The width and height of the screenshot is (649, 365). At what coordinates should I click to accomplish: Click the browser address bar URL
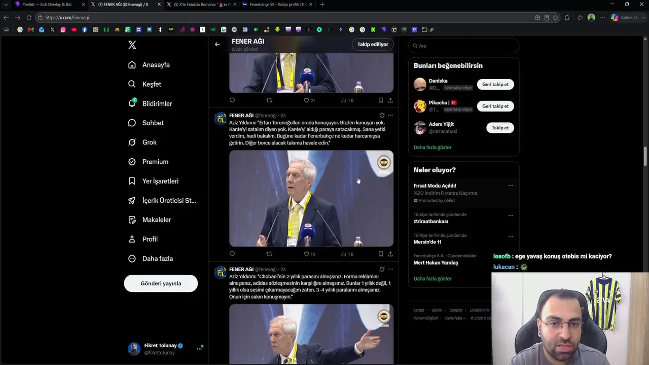tap(67, 17)
